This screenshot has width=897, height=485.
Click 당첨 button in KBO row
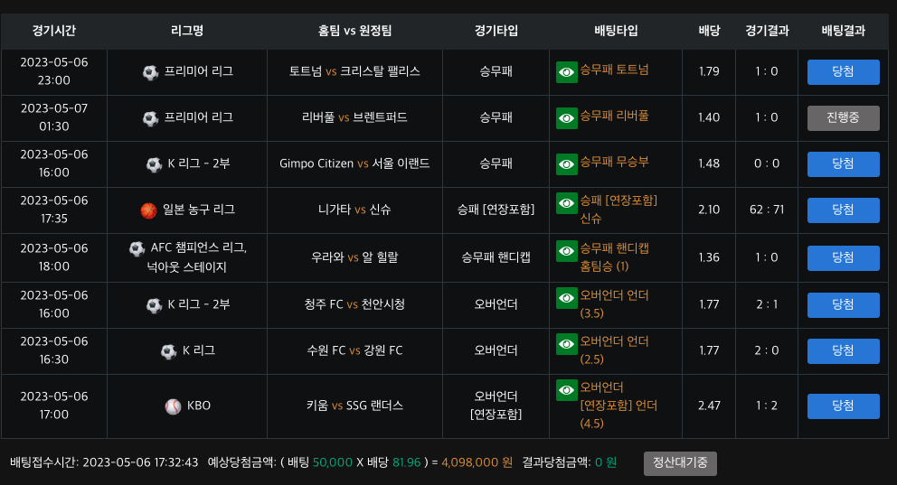pyautogui.click(x=843, y=406)
